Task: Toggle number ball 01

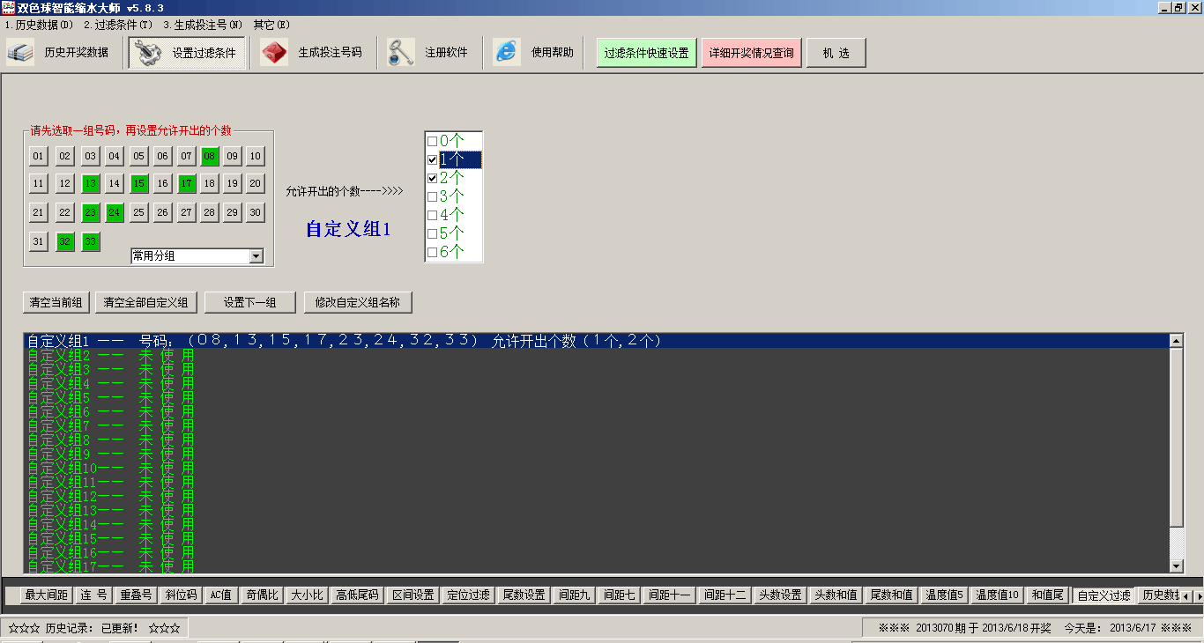Action: [x=38, y=157]
